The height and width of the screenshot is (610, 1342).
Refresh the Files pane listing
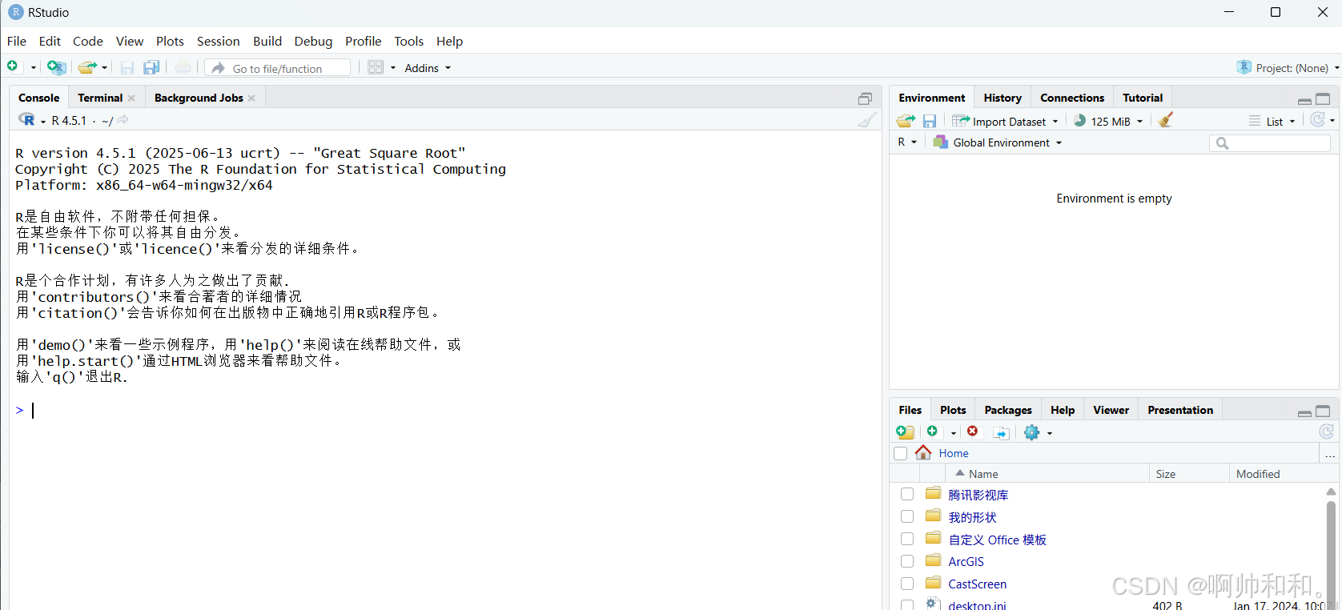click(1326, 432)
